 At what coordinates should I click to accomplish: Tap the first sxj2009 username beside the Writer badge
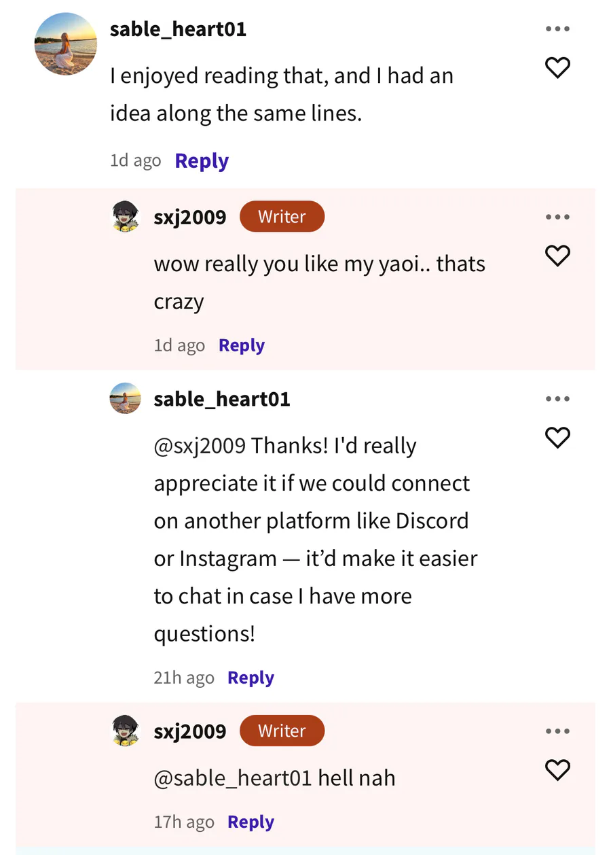190,217
